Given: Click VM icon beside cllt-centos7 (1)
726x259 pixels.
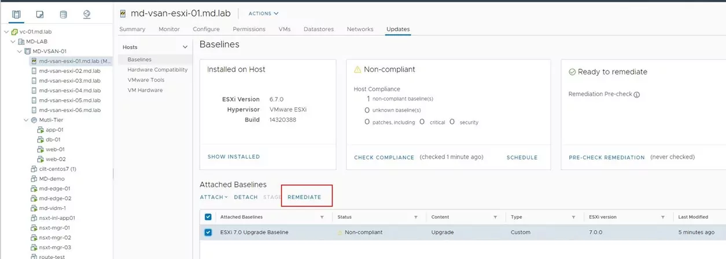Looking at the screenshot, I should 34,169.
